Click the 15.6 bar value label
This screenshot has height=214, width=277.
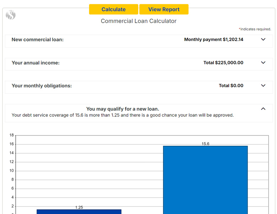click(x=206, y=144)
